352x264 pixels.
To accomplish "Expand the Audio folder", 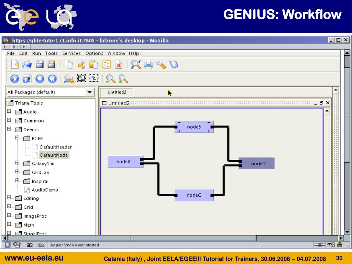I will coord(9,111).
